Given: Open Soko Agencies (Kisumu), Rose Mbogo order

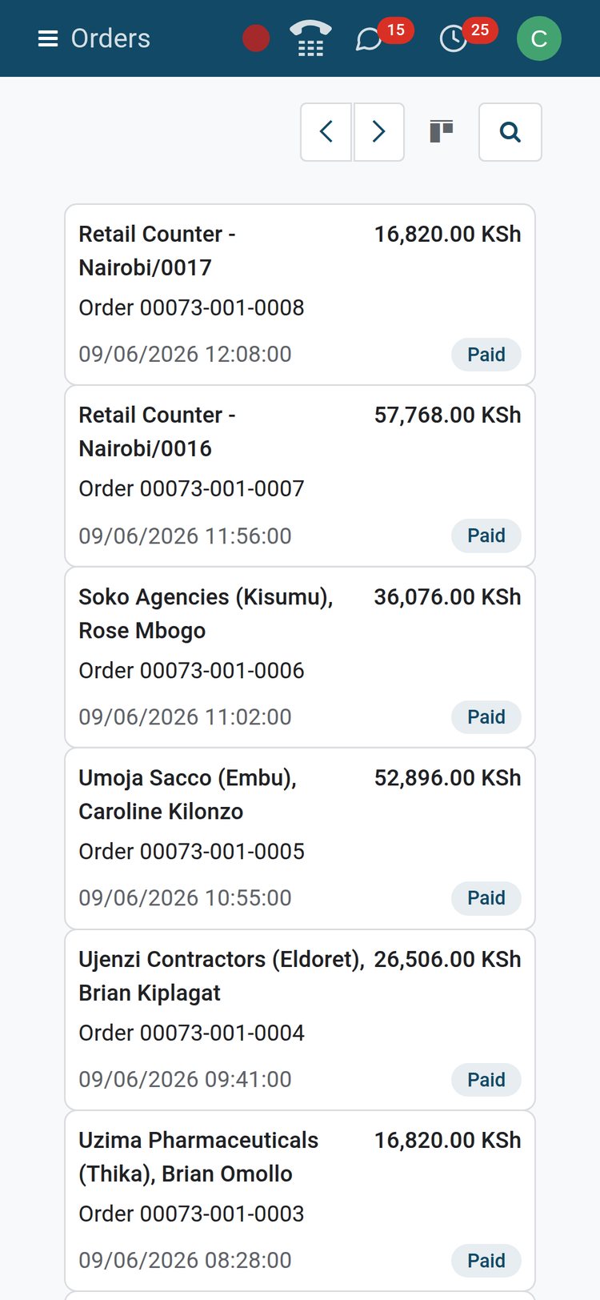Looking at the screenshot, I should (300, 657).
